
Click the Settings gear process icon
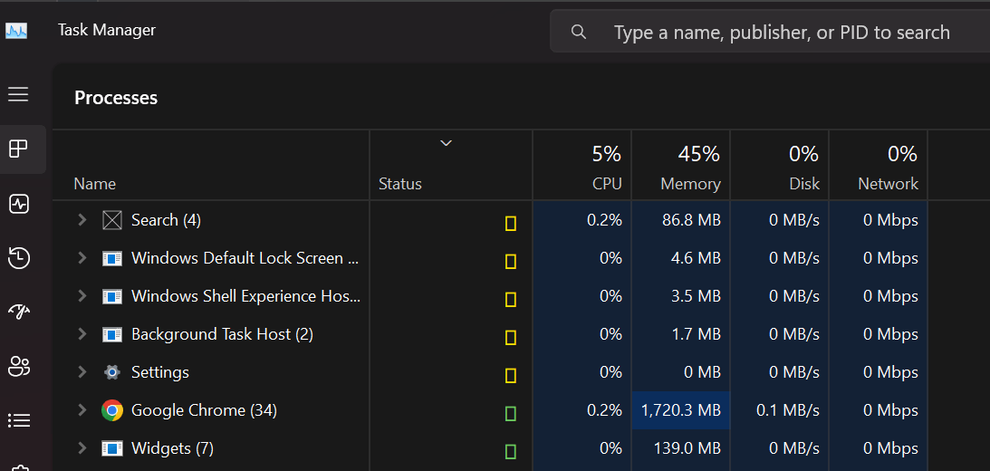(112, 372)
